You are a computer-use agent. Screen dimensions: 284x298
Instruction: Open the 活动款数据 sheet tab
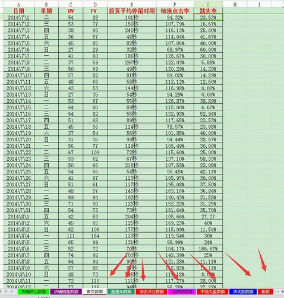[243, 291]
